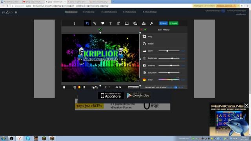Image resolution: width=251 pixels, height=141 pixels.
Task: Adjust the Color hue slider handle
Action: click(172, 80)
